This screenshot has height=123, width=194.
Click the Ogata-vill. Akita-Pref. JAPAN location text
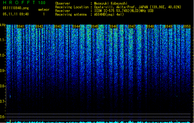[138, 7]
